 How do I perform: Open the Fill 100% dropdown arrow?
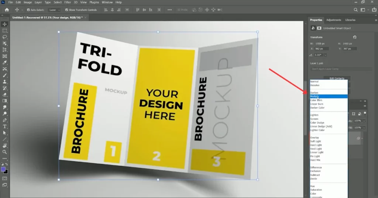click(364, 128)
